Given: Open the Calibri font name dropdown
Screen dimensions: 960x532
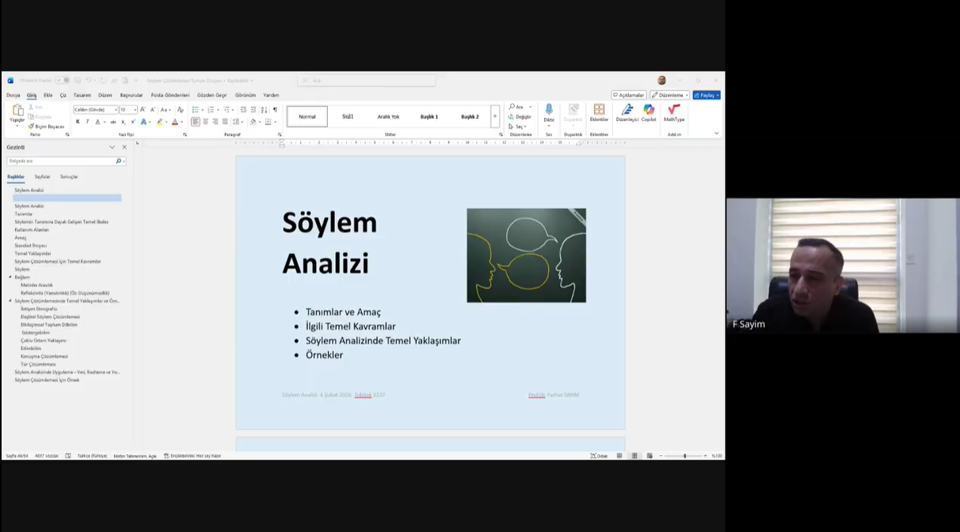Looking at the screenshot, I should click(x=116, y=110).
